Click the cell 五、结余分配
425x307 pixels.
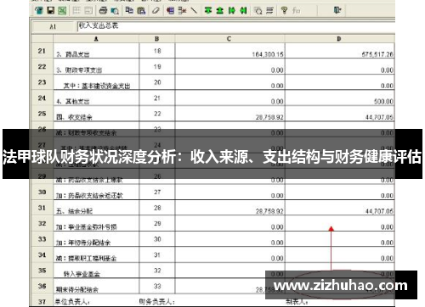point(96,208)
